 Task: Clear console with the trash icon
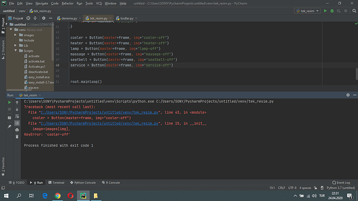17,137
